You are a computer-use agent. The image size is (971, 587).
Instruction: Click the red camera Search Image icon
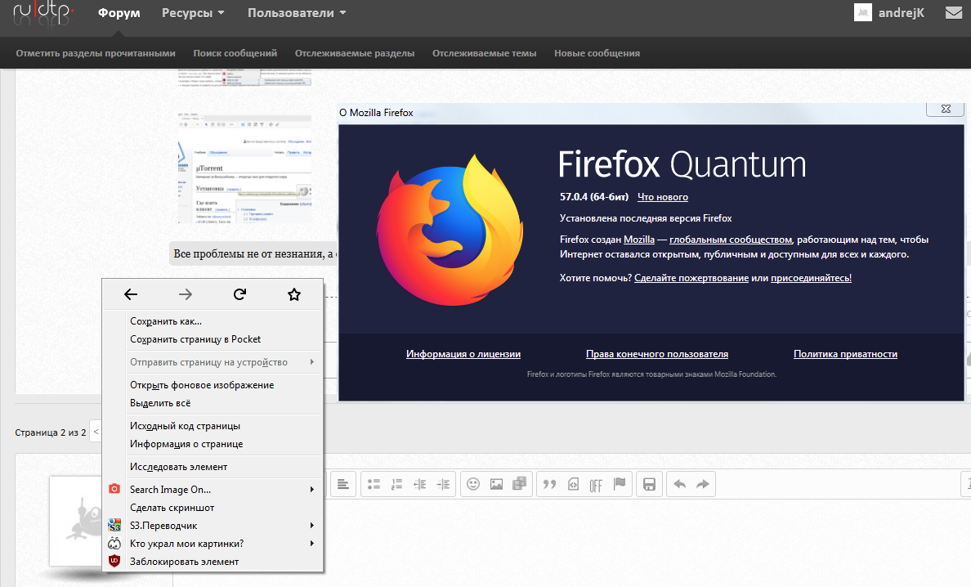click(114, 489)
